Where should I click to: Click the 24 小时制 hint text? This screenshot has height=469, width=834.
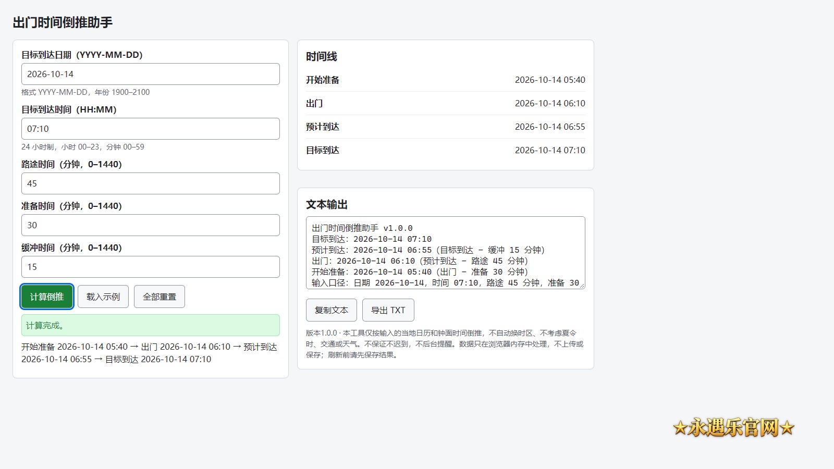[83, 147]
